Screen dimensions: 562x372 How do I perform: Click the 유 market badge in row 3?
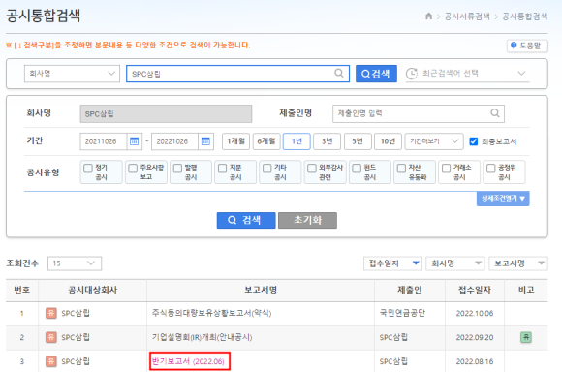coord(51,361)
